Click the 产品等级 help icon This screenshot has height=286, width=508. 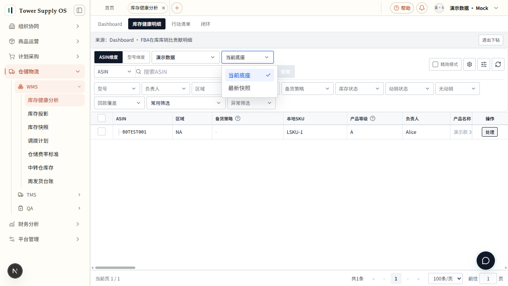(373, 118)
